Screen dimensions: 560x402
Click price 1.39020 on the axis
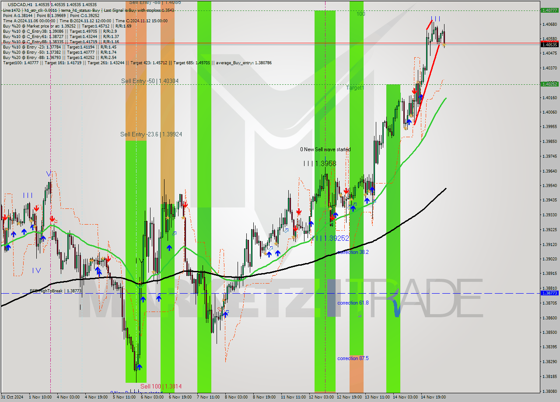[549, 259]
